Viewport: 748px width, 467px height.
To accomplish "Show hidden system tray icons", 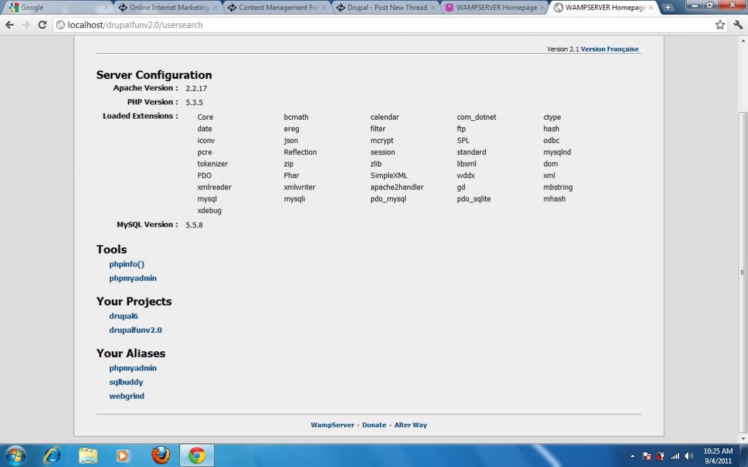I will pyautogui.click(x=632, y=456).
